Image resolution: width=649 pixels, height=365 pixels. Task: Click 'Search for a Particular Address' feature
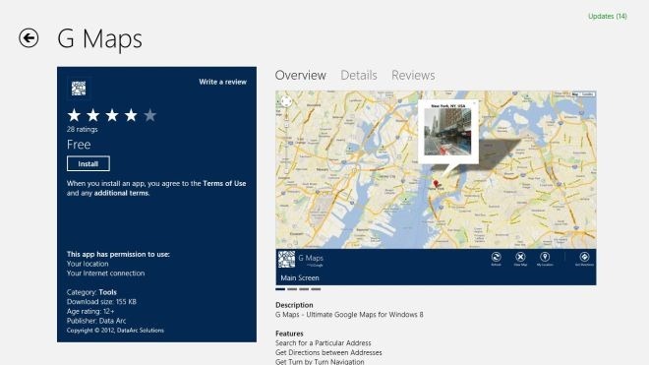click(324, 343)
